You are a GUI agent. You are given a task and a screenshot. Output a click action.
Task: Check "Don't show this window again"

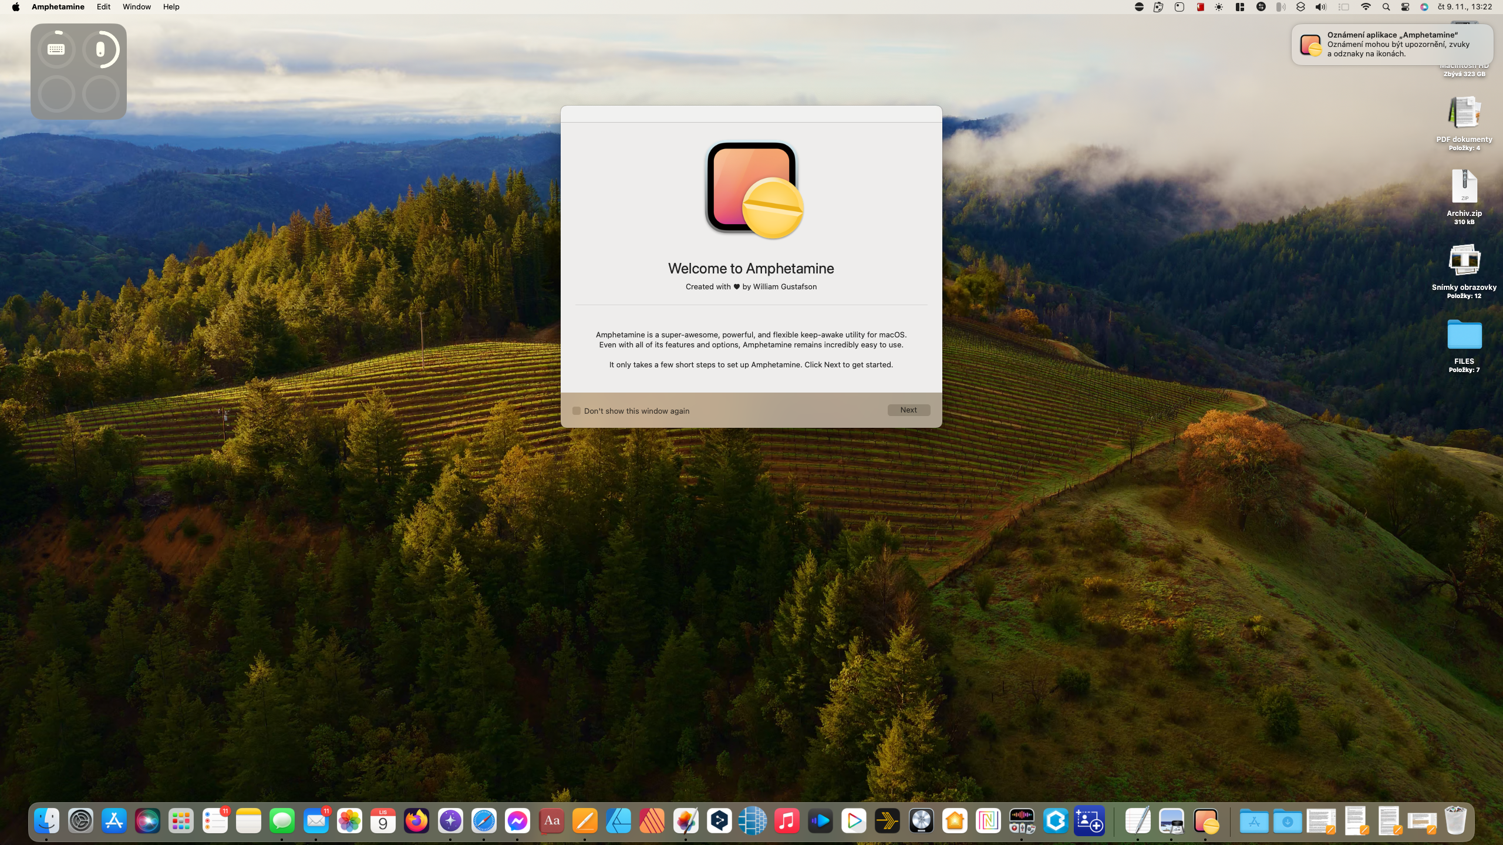click(577, 411)
